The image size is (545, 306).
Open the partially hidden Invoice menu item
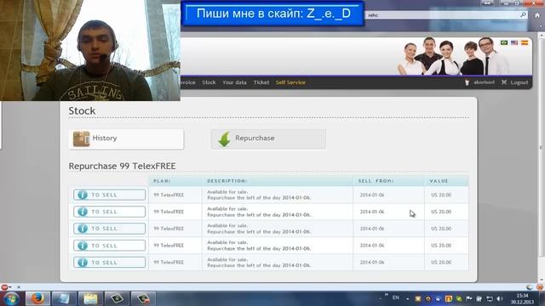point(188,82)
